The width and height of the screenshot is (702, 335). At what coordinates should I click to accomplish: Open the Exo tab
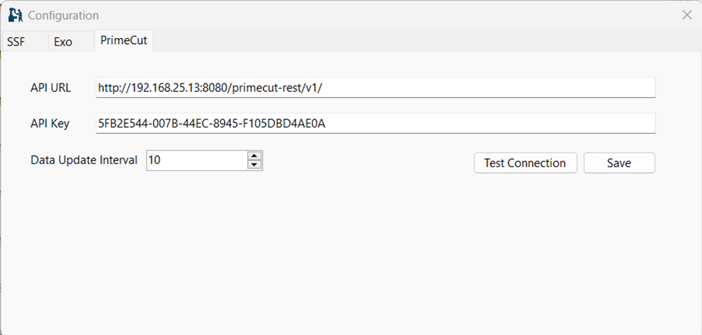pos(63,42)
